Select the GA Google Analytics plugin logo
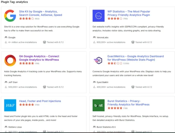 [x=10, y=61]
